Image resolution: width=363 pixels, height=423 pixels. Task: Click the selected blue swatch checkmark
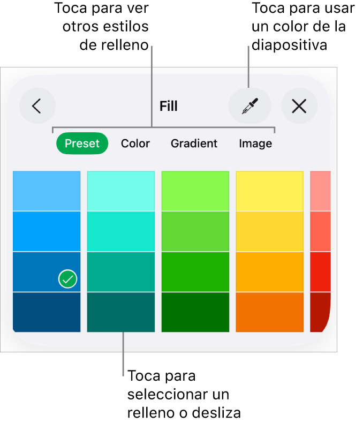click(67, 278)
